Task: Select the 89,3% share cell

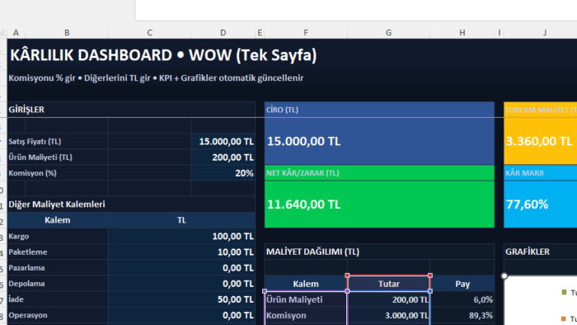Action: [462, 315]
